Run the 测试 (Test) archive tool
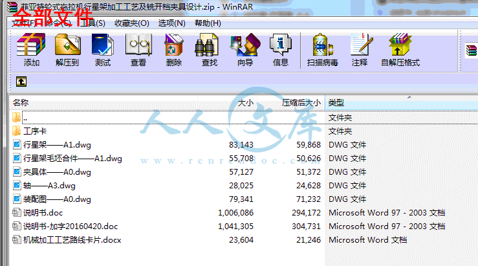 103,45
